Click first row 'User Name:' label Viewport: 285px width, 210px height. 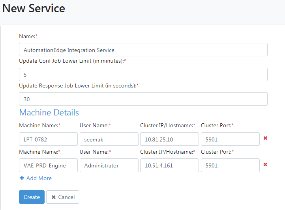click(95, 125)
